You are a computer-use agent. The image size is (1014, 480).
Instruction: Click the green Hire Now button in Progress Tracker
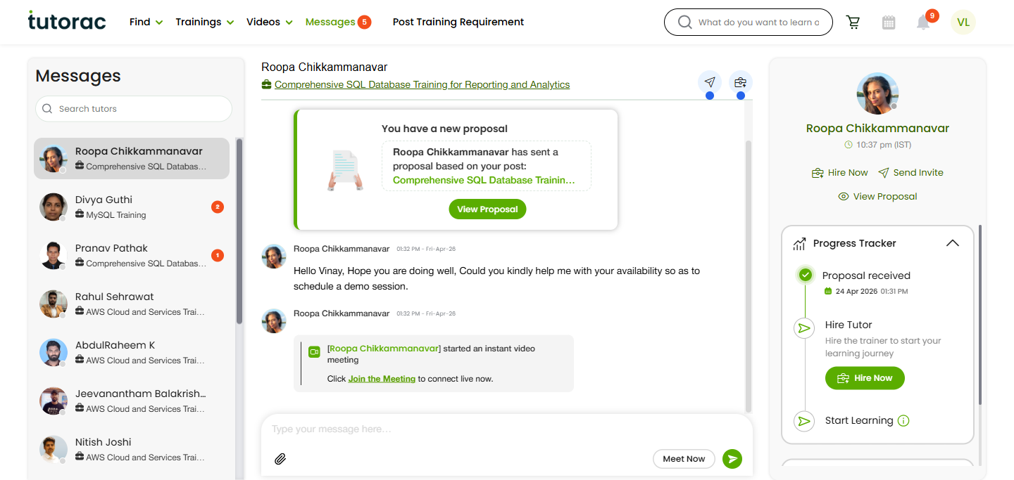(x=865, y=378)
